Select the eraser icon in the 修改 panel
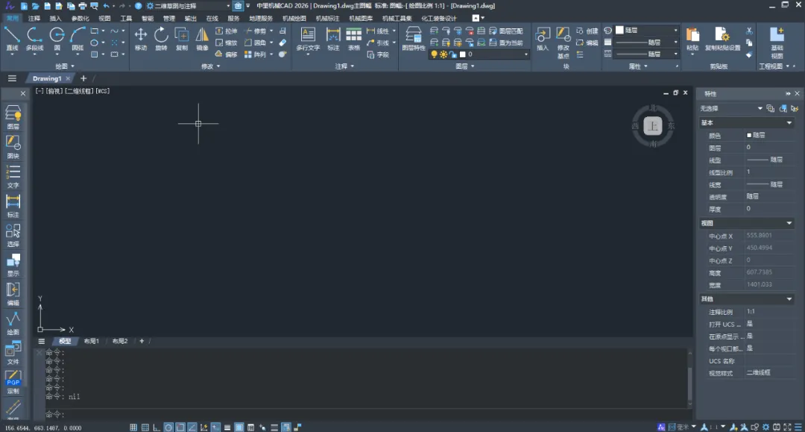805x432 pixels. point(282,43)
